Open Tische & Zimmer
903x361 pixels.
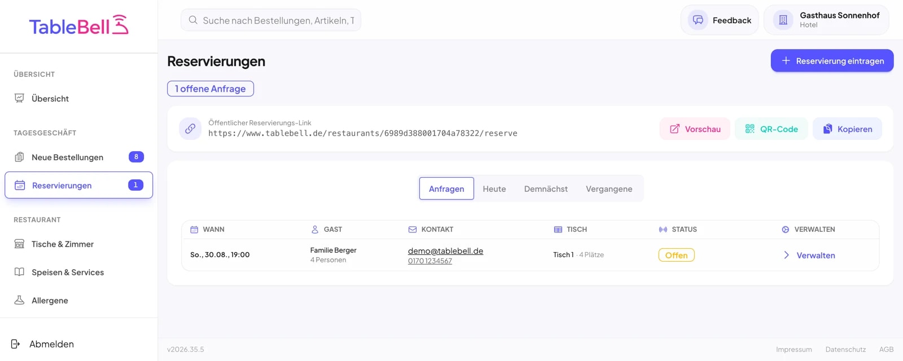[x=79, y=244]
